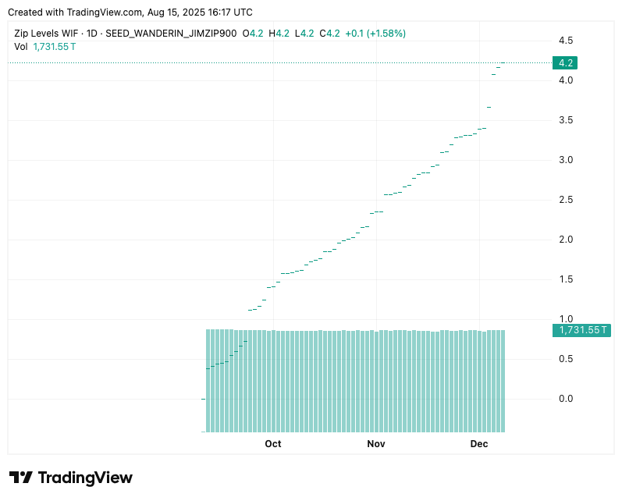The image size is (622, 501).
Task: Select the Zip Levels WIF symbol title
Action: click(x=48, y=34)
